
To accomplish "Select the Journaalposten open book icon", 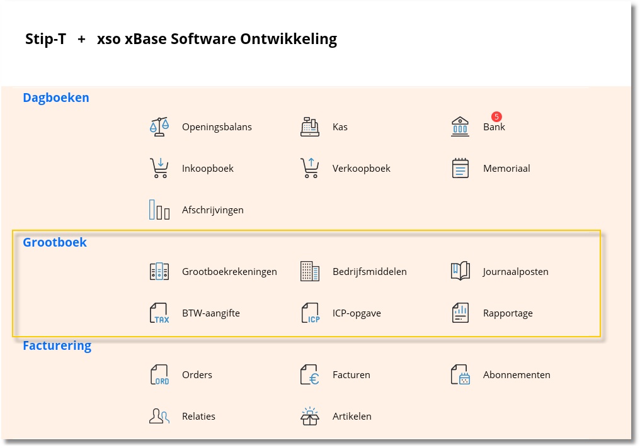I will (x=460, y=272).
